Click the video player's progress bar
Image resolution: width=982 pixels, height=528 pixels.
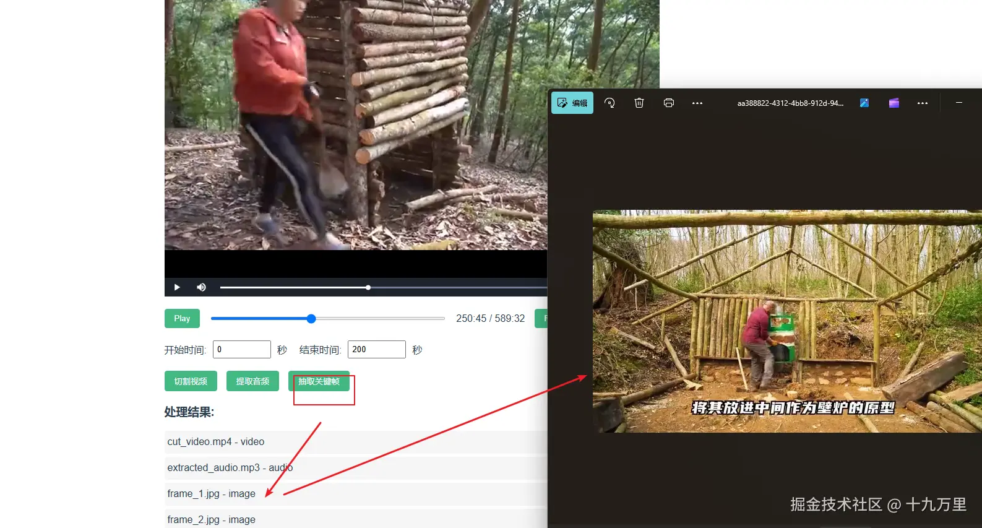click(x=383, y=287)
